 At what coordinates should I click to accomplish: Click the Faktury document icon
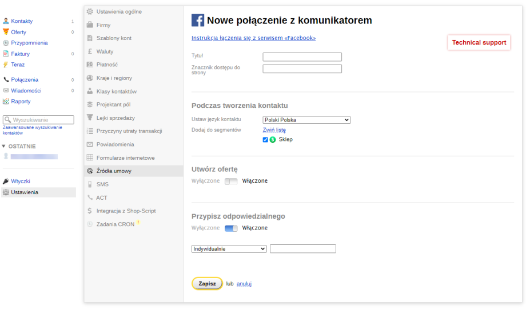[6, 54]
